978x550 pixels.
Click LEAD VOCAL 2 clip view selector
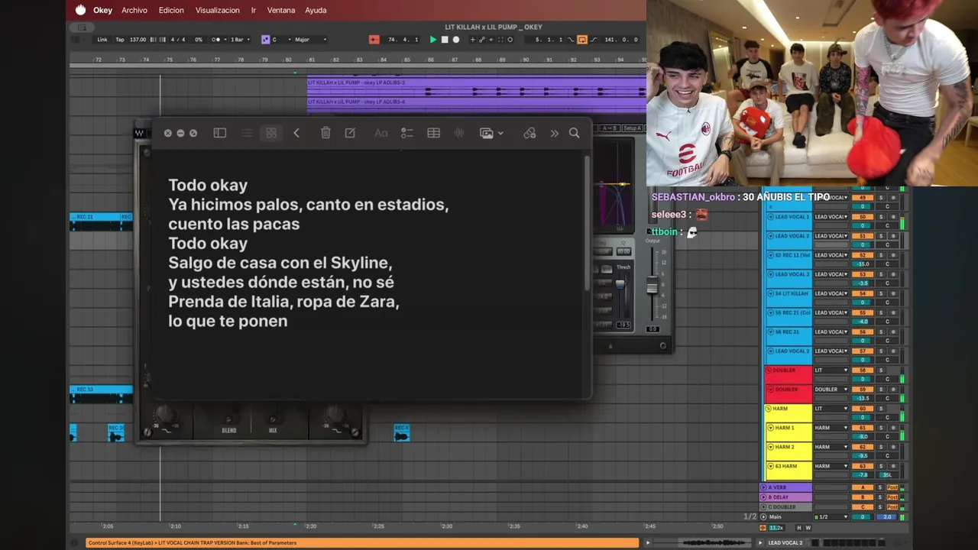[785, 543]
